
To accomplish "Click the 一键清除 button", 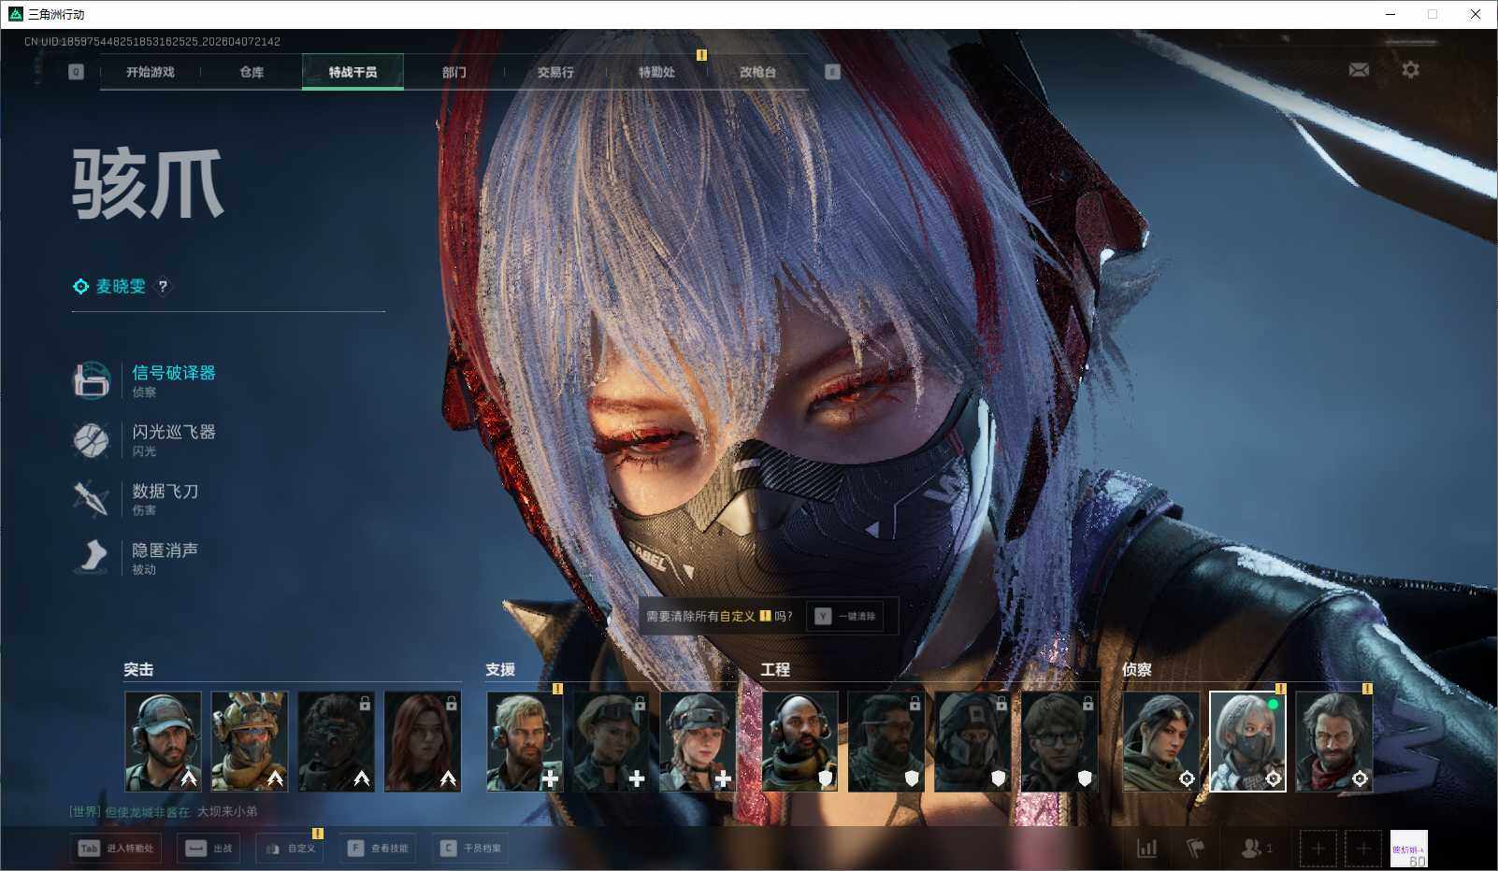I will pos(845,617).
